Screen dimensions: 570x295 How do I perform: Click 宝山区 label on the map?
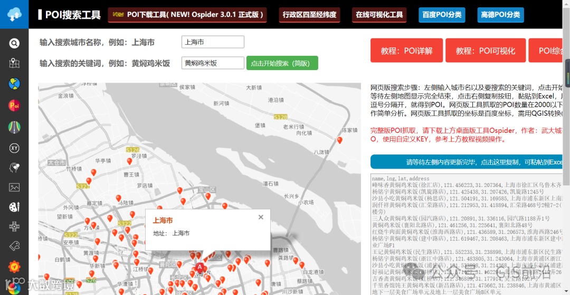click(206, 190)
